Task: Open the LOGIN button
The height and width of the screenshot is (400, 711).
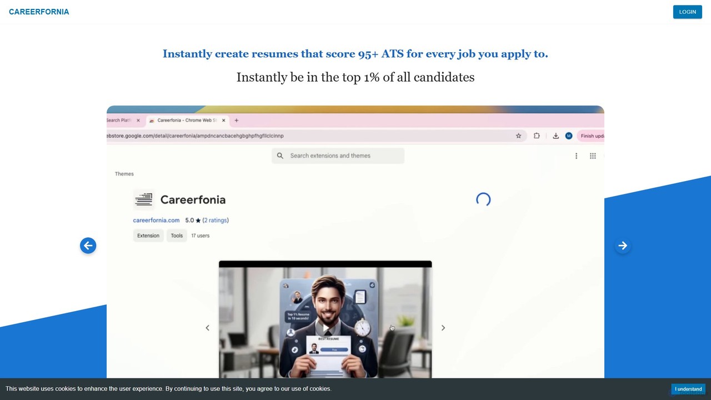Action: [687, 12]
